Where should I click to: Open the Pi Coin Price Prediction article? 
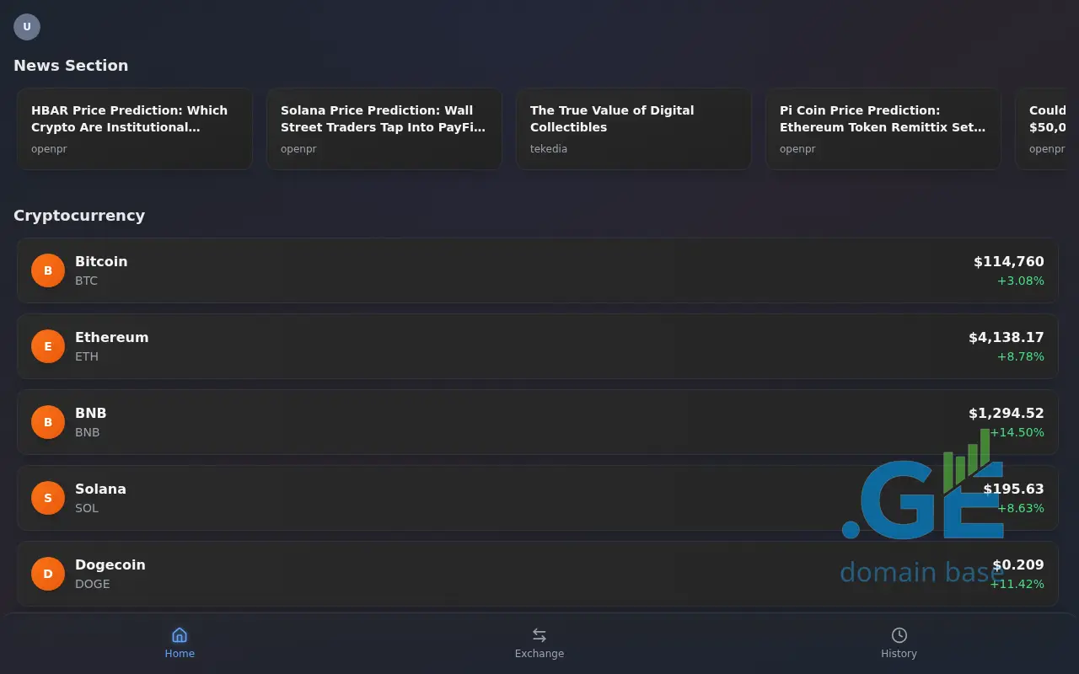883,129
